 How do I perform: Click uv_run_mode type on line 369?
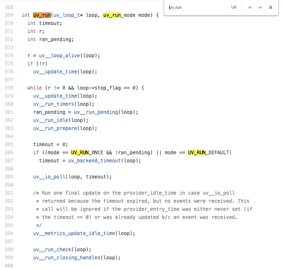tap(119, 15)
